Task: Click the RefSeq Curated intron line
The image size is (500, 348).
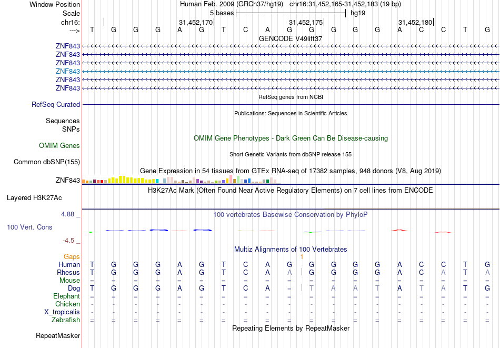Action: coord(291,105)
